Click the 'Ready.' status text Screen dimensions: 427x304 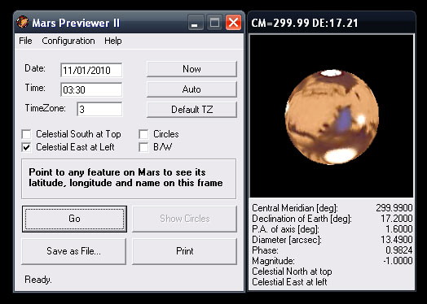coord(38,280)
